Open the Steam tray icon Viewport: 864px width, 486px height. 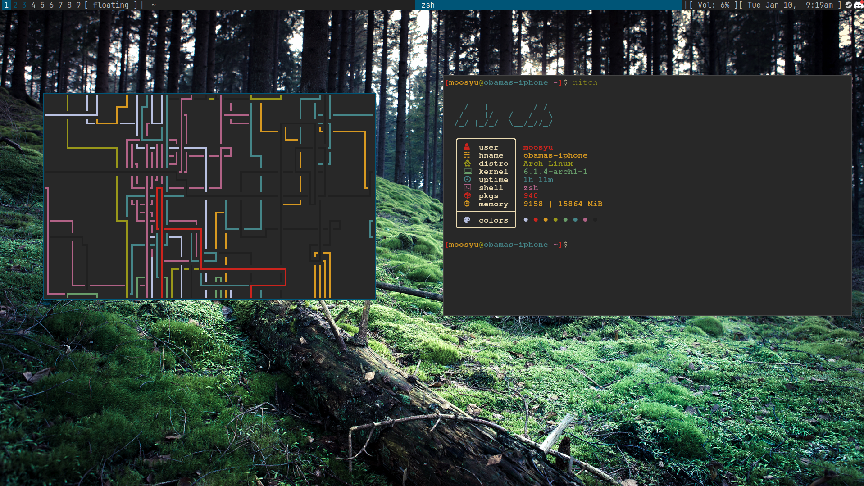tap(849, 5)
